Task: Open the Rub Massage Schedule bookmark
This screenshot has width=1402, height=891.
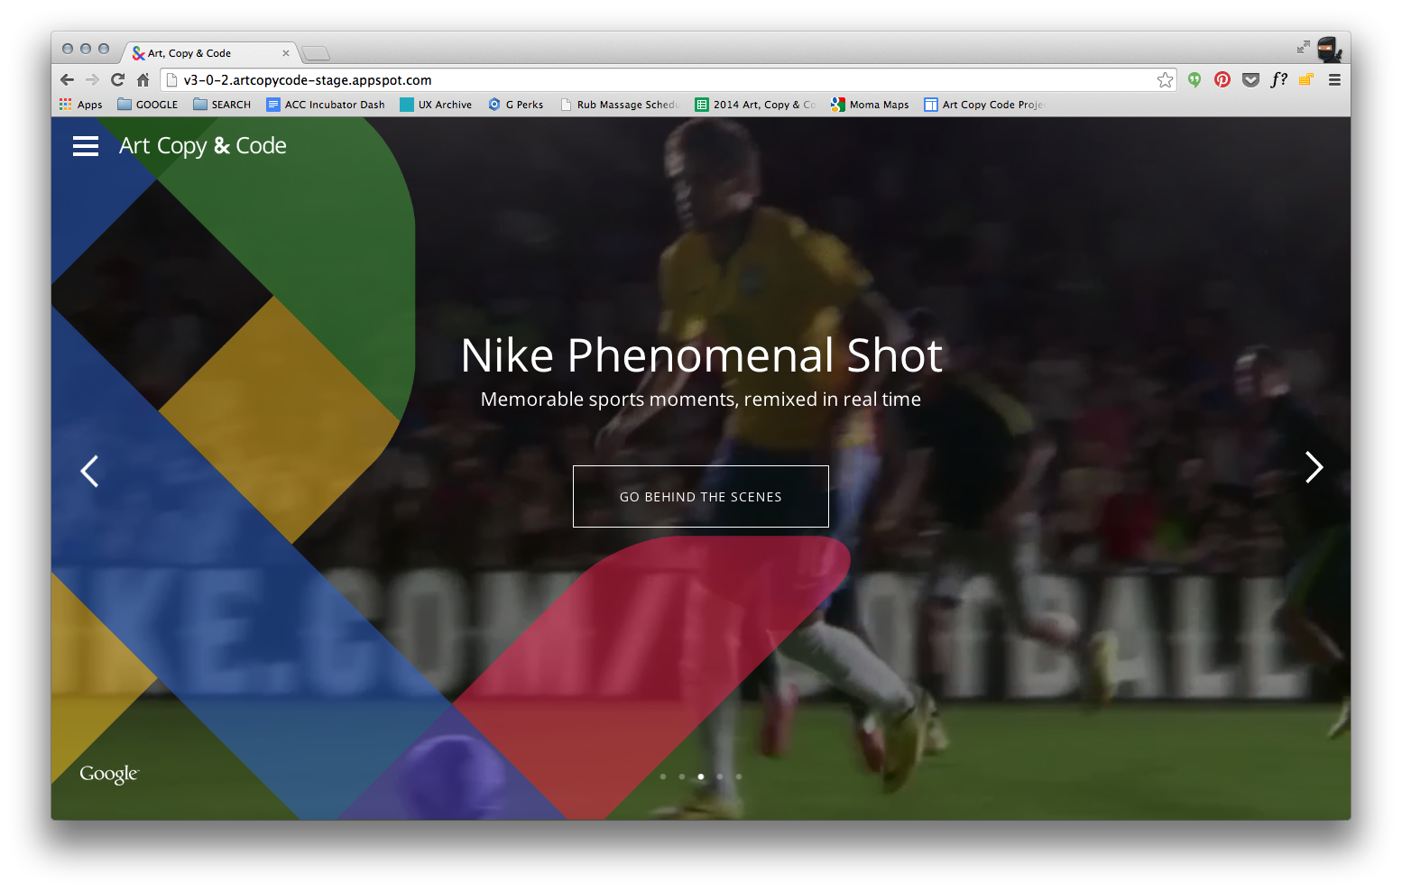Action: coord(620,105)
